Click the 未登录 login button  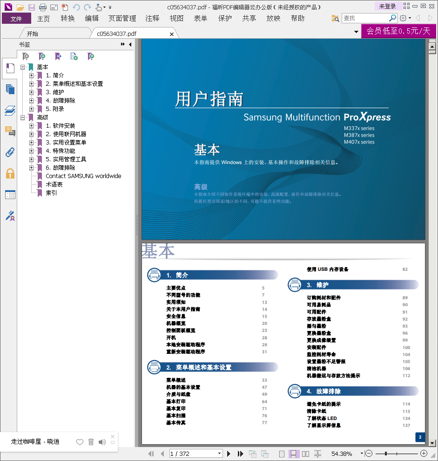388,6
